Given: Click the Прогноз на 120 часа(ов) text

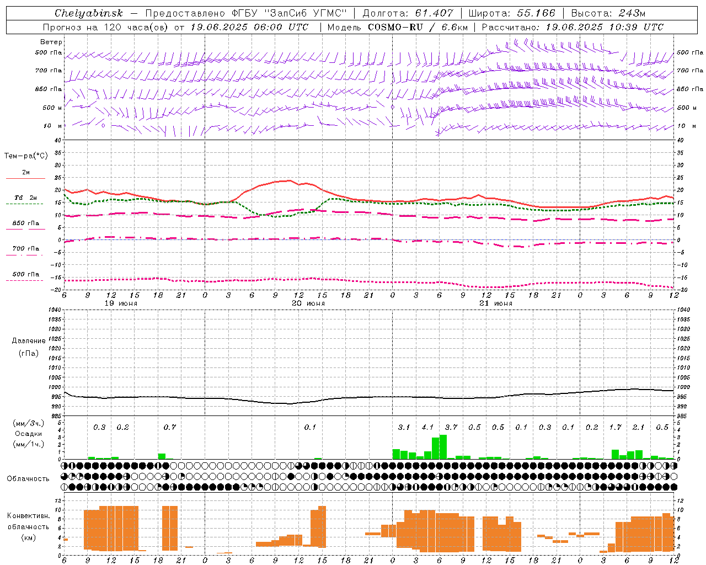Looking at the screenshot, I should tap(105, 27).
